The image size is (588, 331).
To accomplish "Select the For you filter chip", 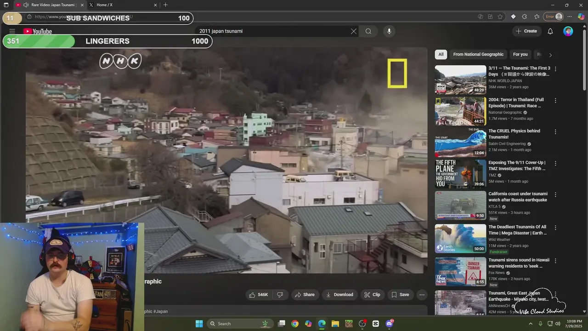I will [x=520, y=54].
